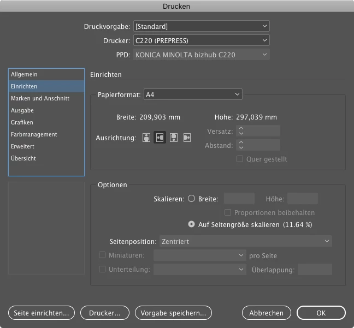Image resolution: width=354 pixels, height=328 pixels.
Task: Open the Miniaturen per page dropdown
Action: point(200,255)
